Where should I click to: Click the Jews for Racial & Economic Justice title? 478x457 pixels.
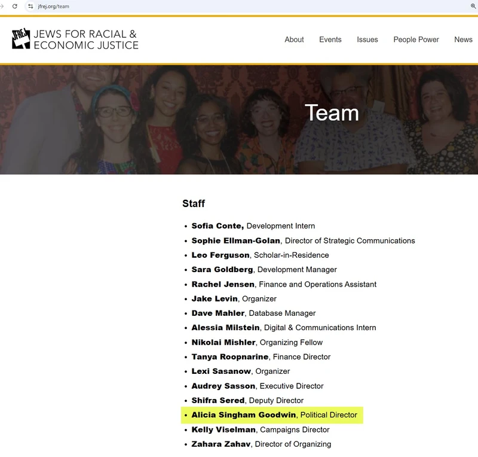tap(85, 39)
